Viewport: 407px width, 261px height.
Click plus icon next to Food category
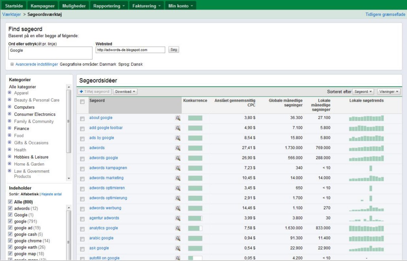coord(9,135)
